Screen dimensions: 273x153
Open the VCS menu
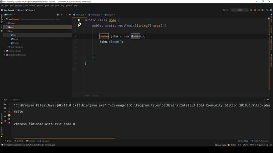click(x=63, y=6)
